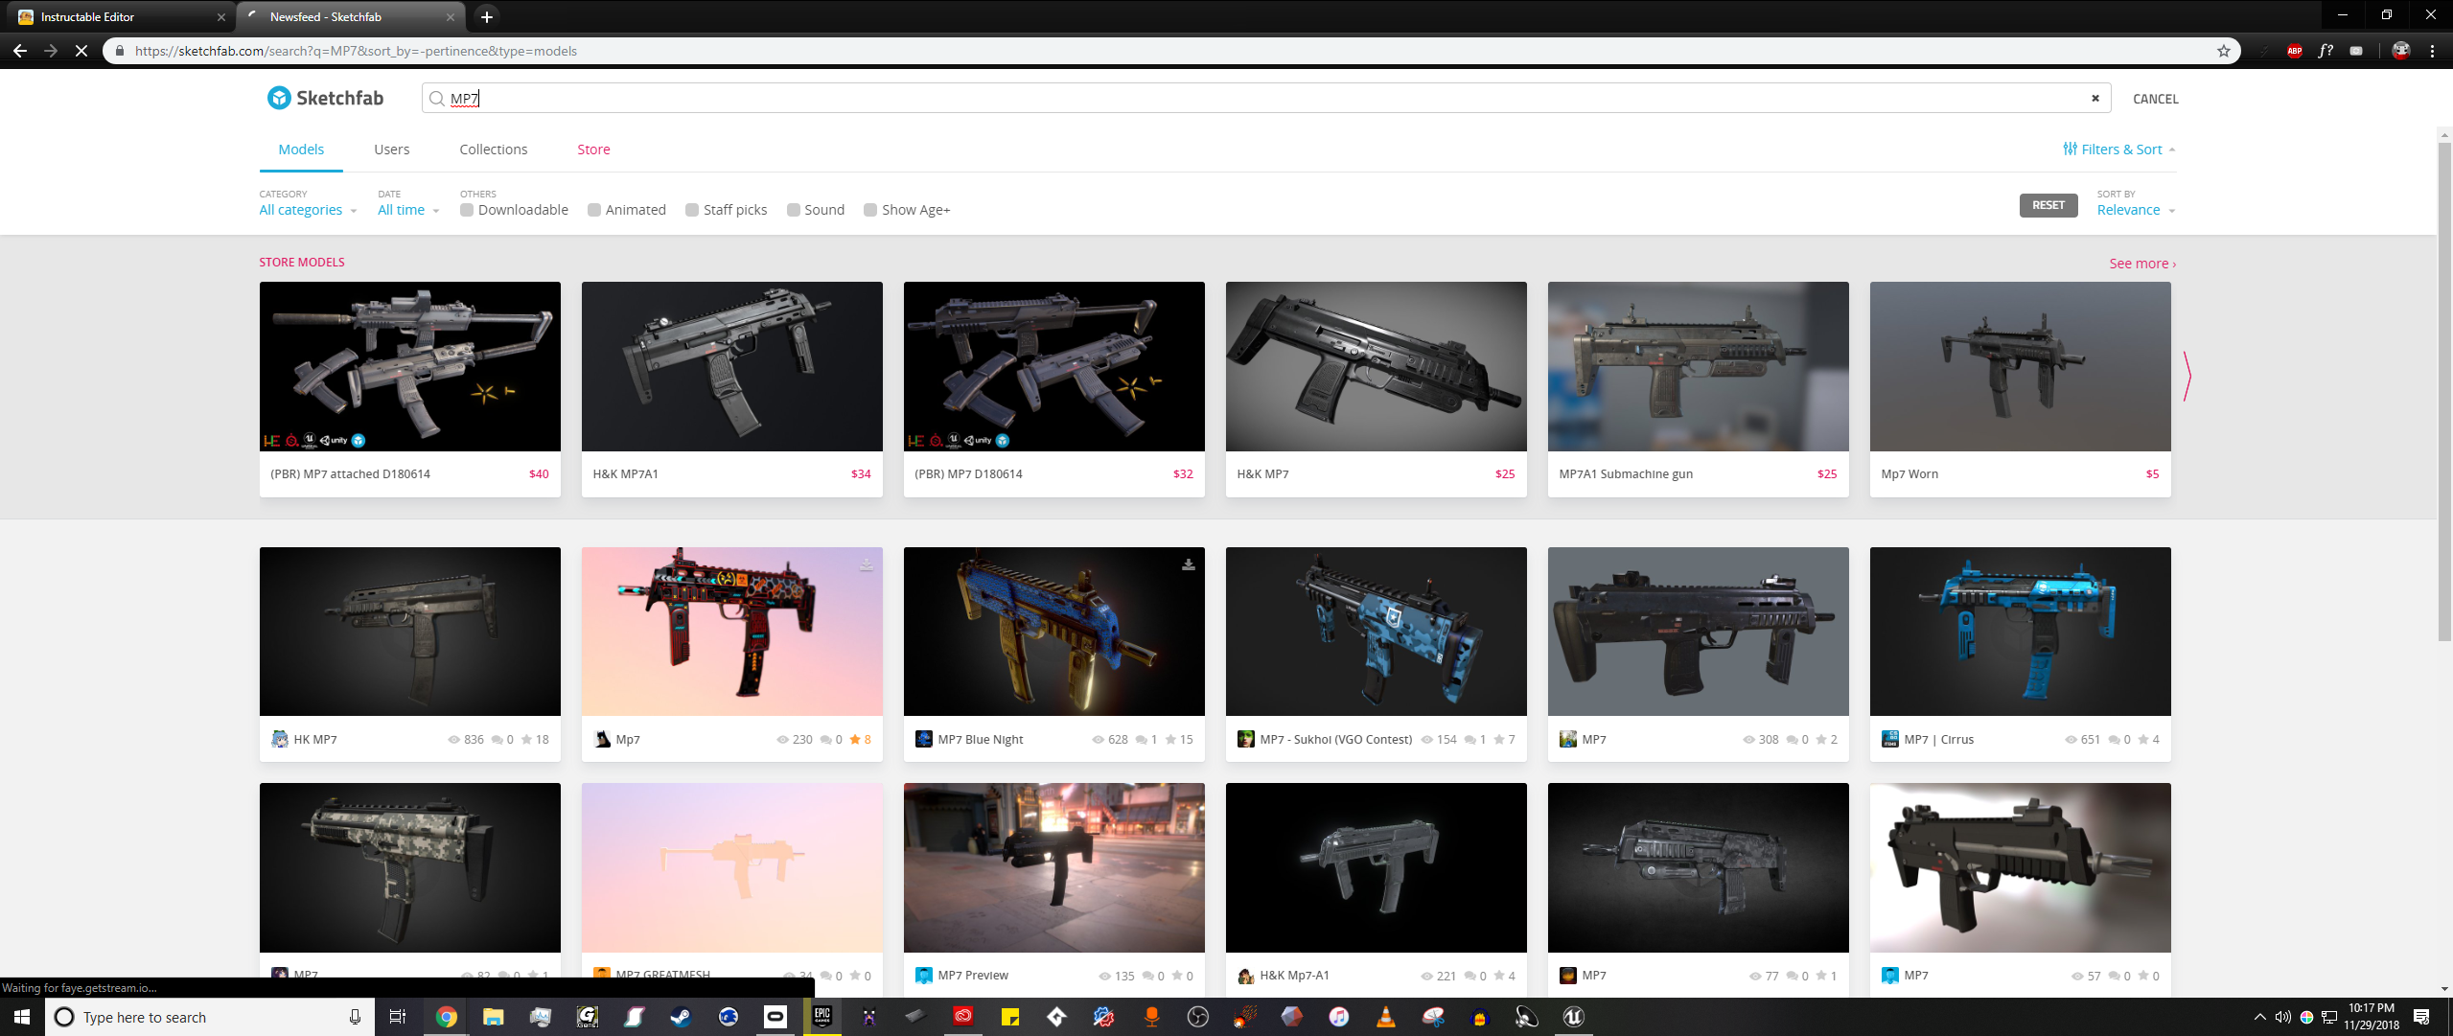The height and width of the screenshot is (1036, 2453).
Task: Enable the Staff picks filter
Action: (692, 210)
